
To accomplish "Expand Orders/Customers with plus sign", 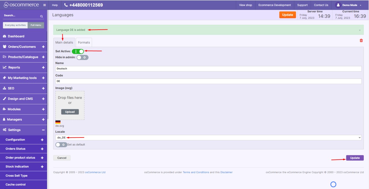I will 43,47.
